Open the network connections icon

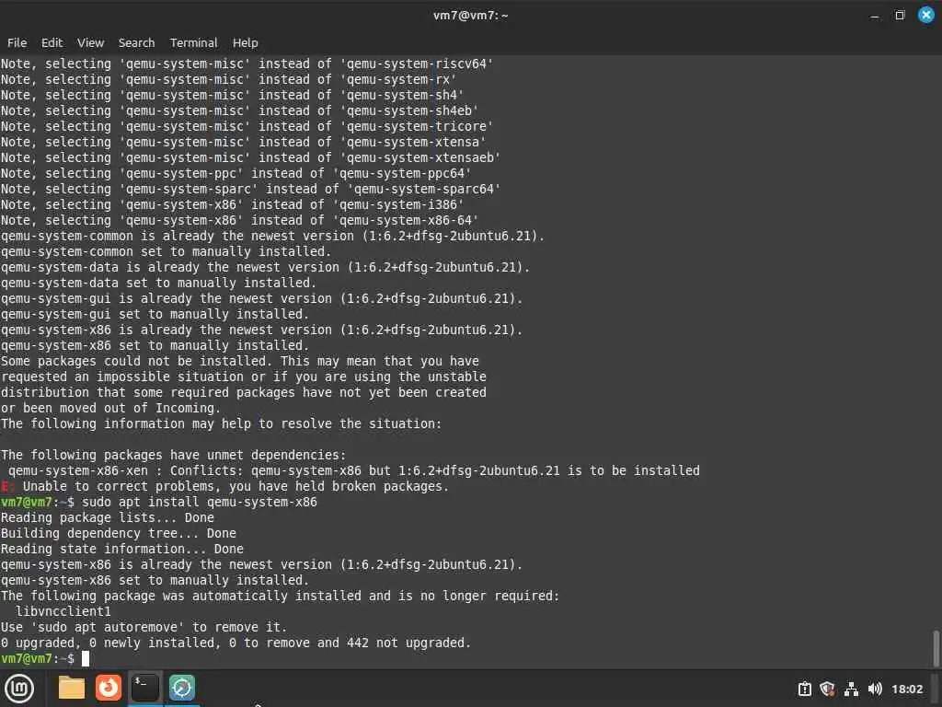click(x=851, y=689)
